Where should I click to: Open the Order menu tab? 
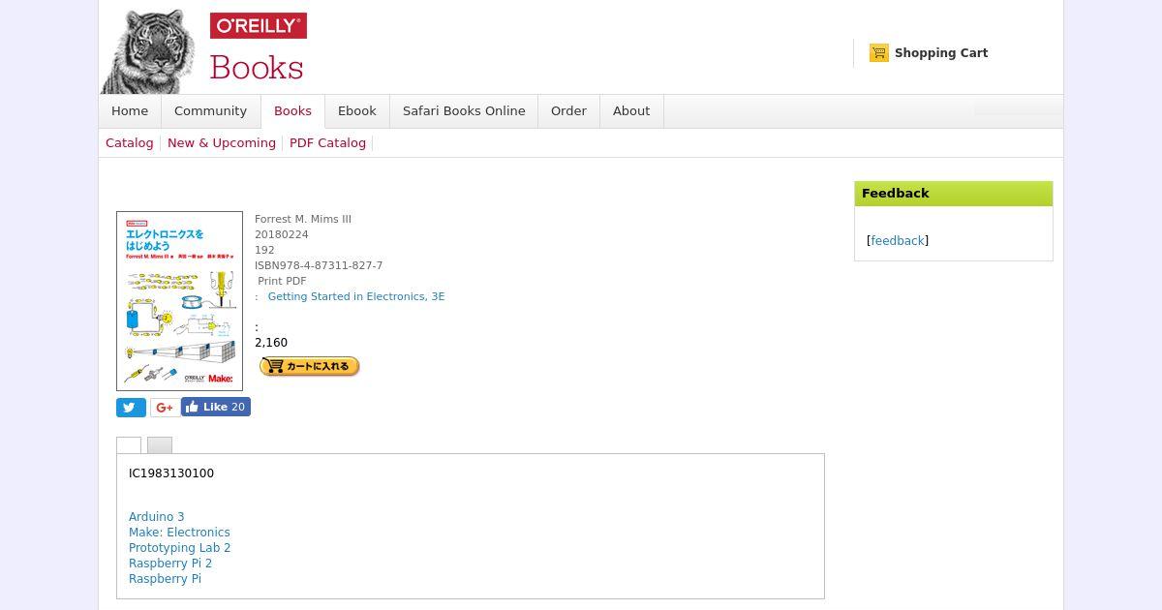(x=568, y=111)
